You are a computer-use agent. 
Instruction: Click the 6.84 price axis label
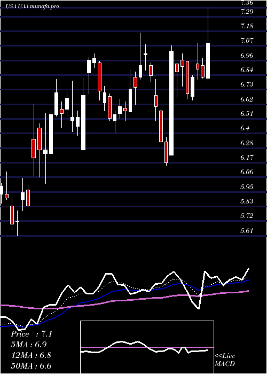247,70
